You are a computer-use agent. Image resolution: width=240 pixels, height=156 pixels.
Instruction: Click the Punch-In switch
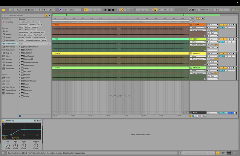(151, 10)
